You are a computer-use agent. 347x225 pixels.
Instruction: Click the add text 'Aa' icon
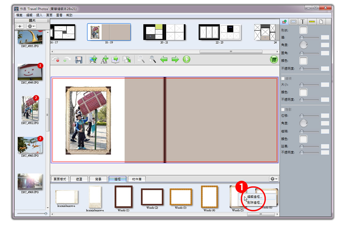click(104, 60)
